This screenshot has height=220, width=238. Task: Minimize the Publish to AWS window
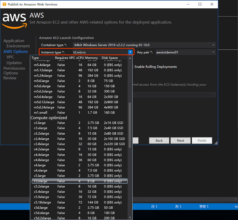click(x=188, y=4)
